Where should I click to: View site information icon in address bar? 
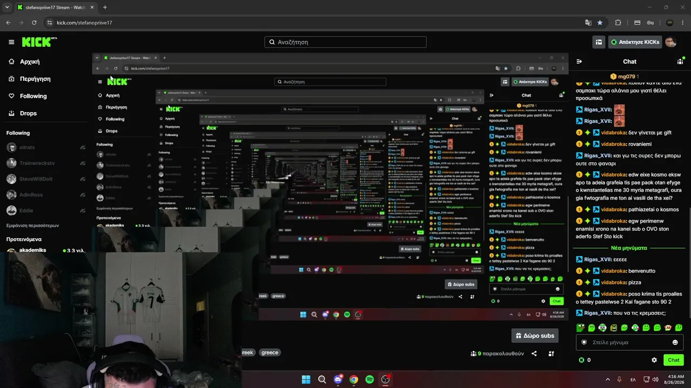50,23
